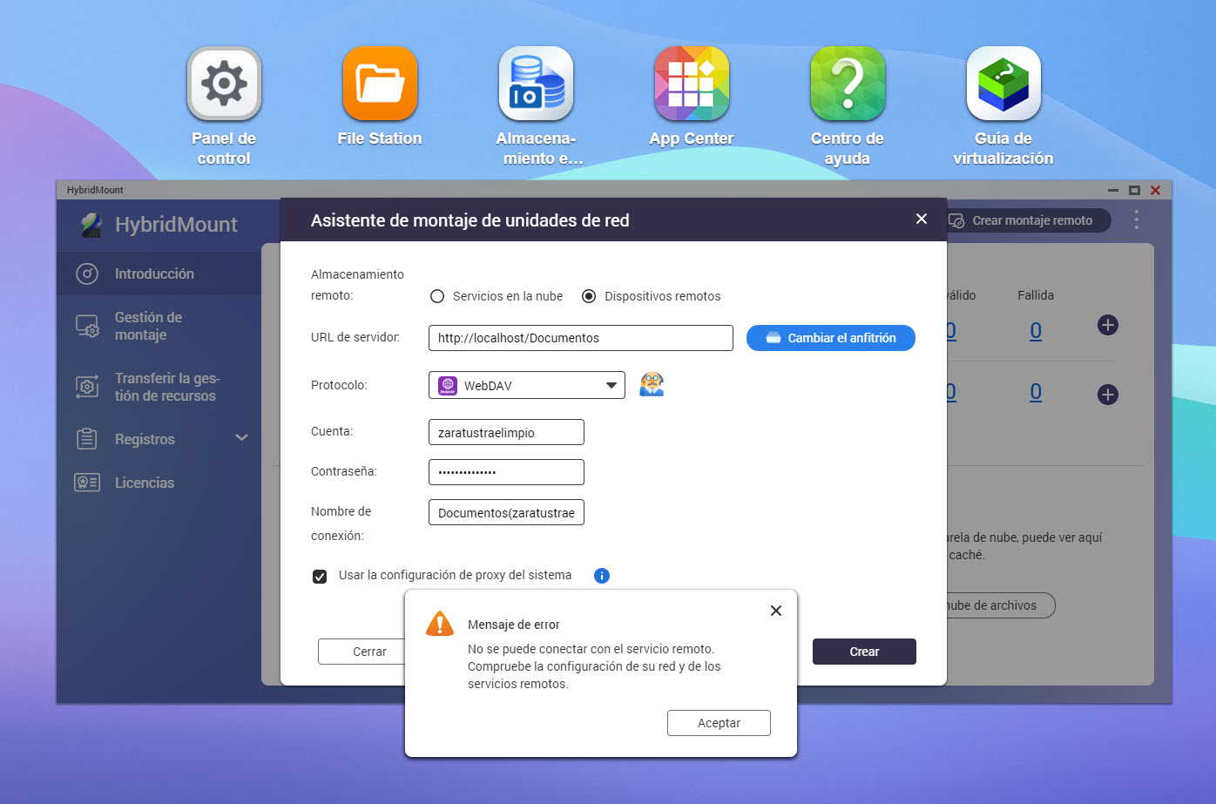Open the WebDAV protocol dropdown
Screen dimensions: 1216x804
[x=526, y=385]
